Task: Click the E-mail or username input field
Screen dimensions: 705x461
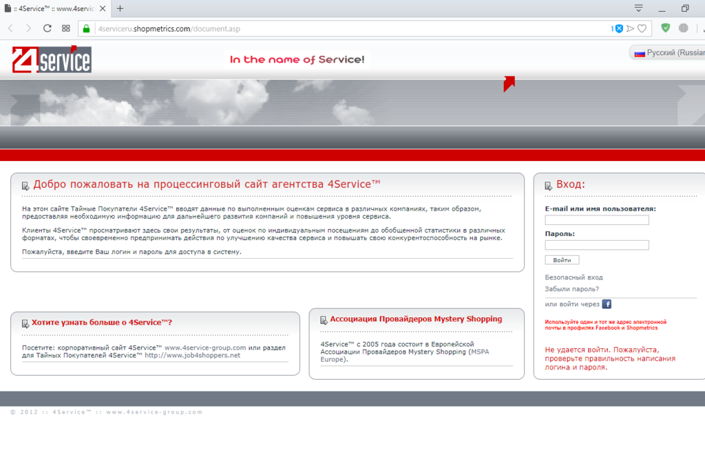Action: 597,220
